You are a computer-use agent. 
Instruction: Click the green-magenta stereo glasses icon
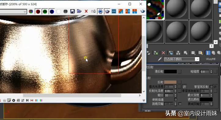click(41, 100)
